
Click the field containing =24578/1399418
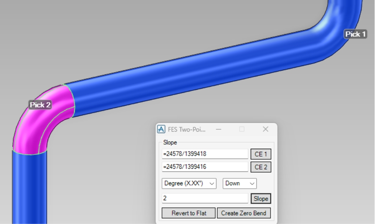[x=205, y=154]
